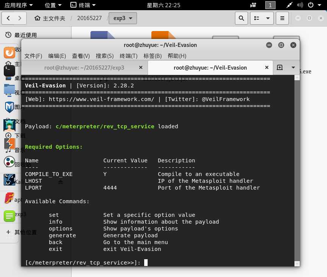The width and height of the screenshot is (327, 277).
Task: Click the veil-framework.com URL text
Action: (x=101, y=99)
